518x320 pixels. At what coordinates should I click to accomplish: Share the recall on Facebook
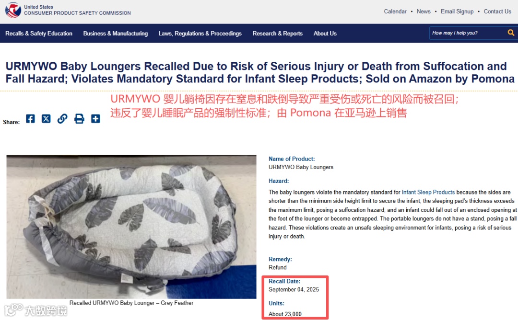(x=30, y=118)
